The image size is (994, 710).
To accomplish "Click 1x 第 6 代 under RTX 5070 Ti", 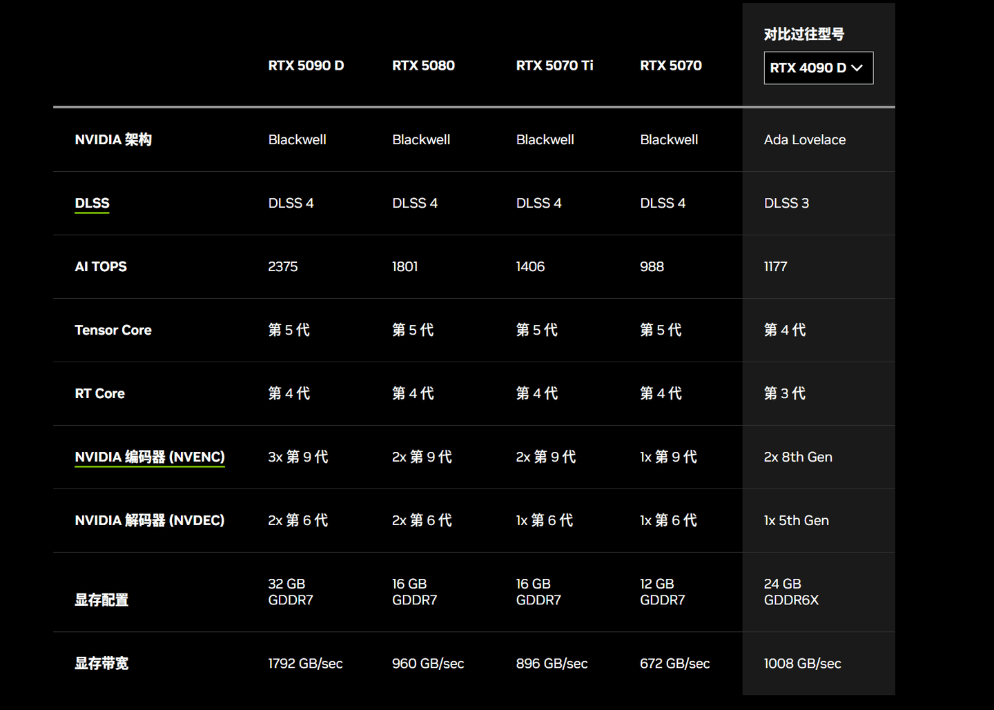I will pyautogui.click(x=545, y=520).
